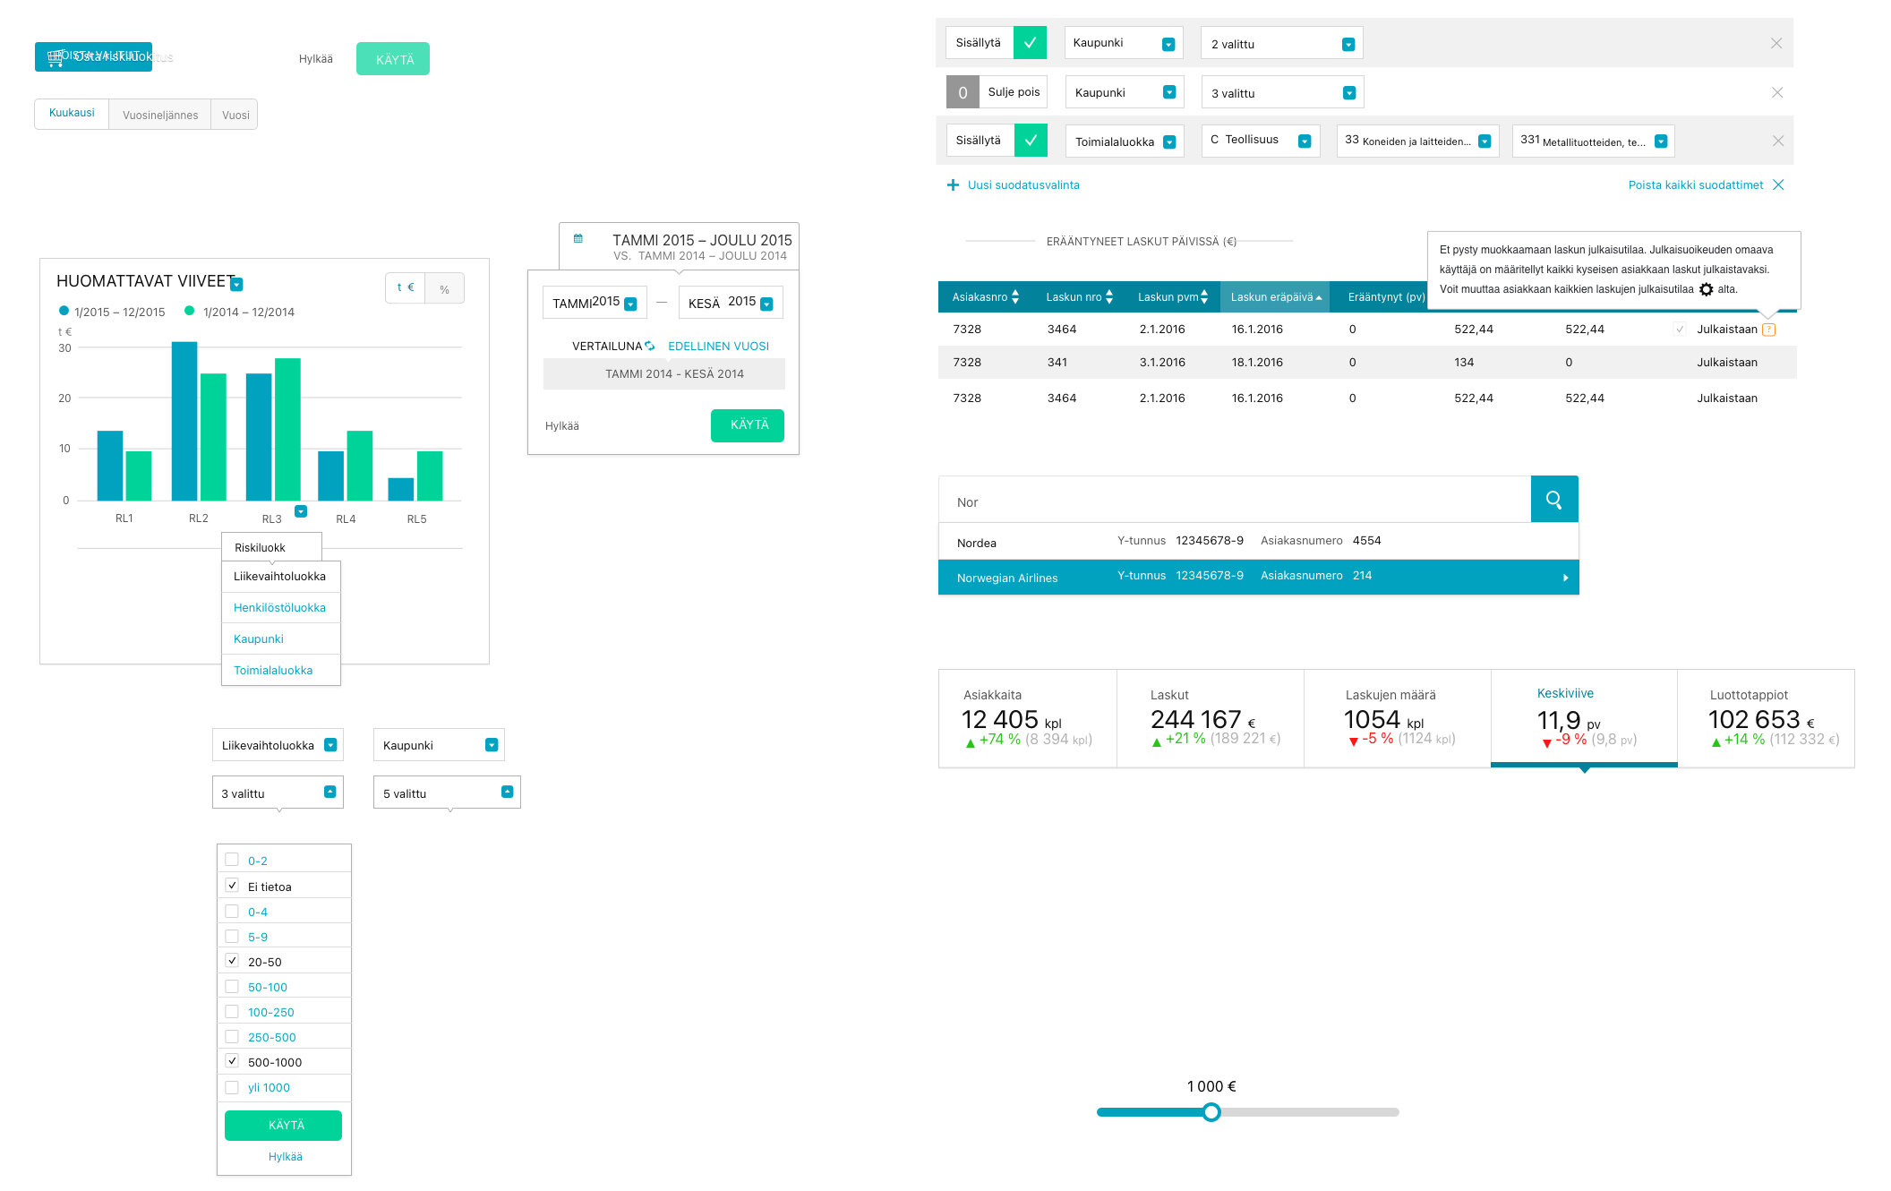Click KÄYTÄ button under checkbox list

[283, 1125]
